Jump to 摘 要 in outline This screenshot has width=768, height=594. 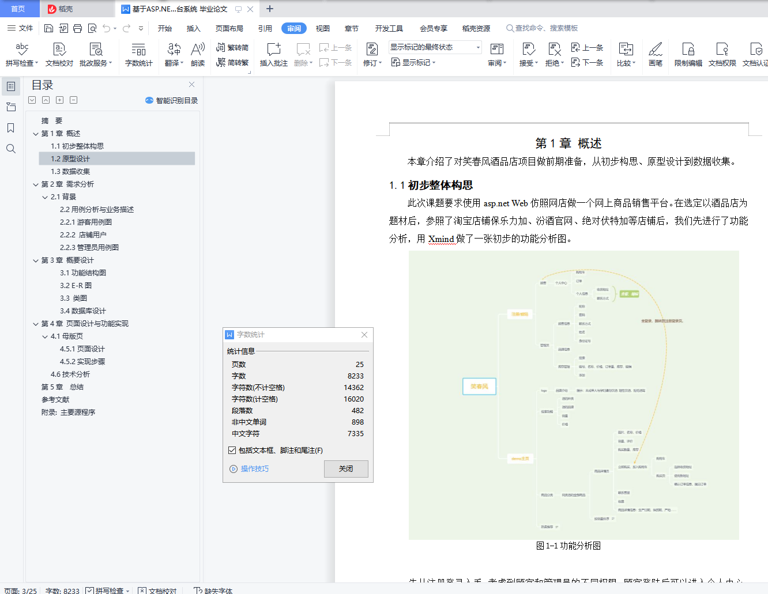(52, 121)
